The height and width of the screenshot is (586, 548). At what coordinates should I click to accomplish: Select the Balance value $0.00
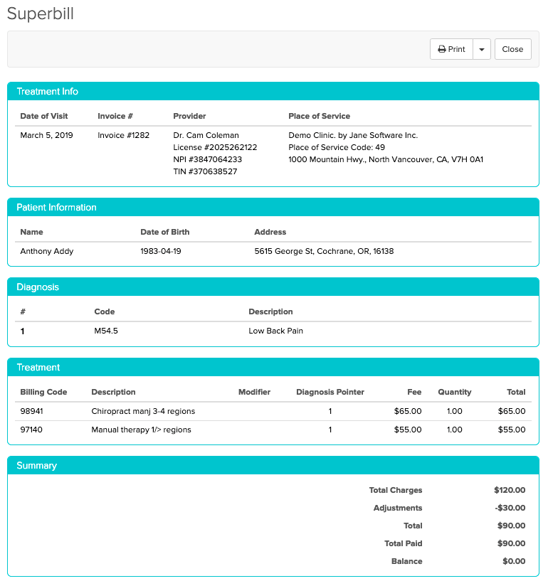click(512, 561)
